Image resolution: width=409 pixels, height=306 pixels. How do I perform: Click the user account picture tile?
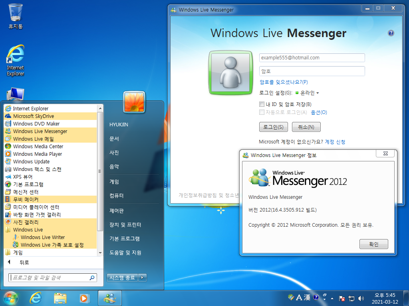(x=134, y=102)
